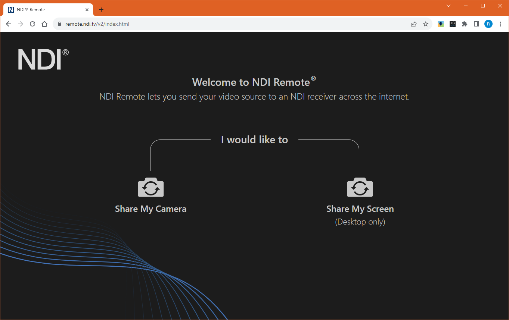Click the Share My Camera text
Viewport: 509px width, 320px height.
click(x=150, y=209)
